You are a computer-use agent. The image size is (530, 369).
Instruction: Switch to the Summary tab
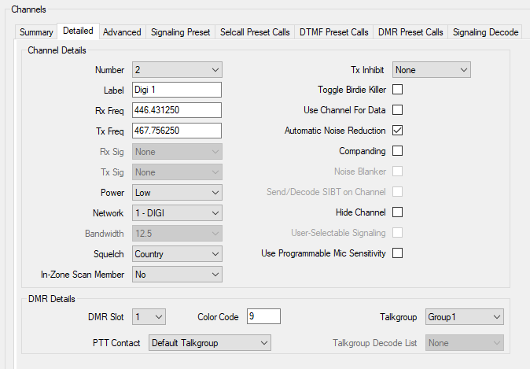(x=36, y=32)
